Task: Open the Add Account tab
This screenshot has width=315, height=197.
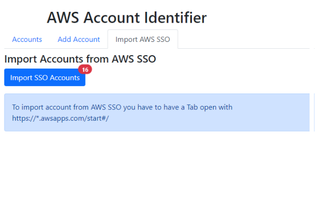Action: (79, 39)
